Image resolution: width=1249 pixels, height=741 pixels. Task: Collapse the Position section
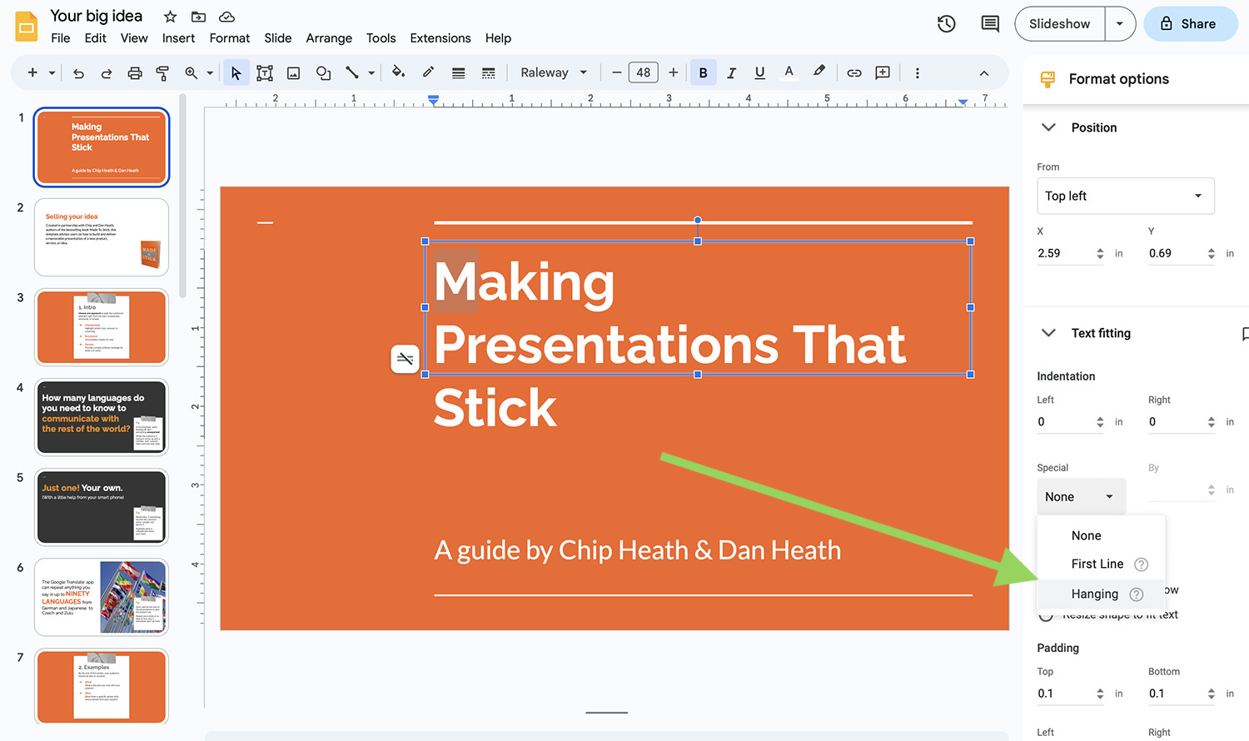tap(1048, 127)
